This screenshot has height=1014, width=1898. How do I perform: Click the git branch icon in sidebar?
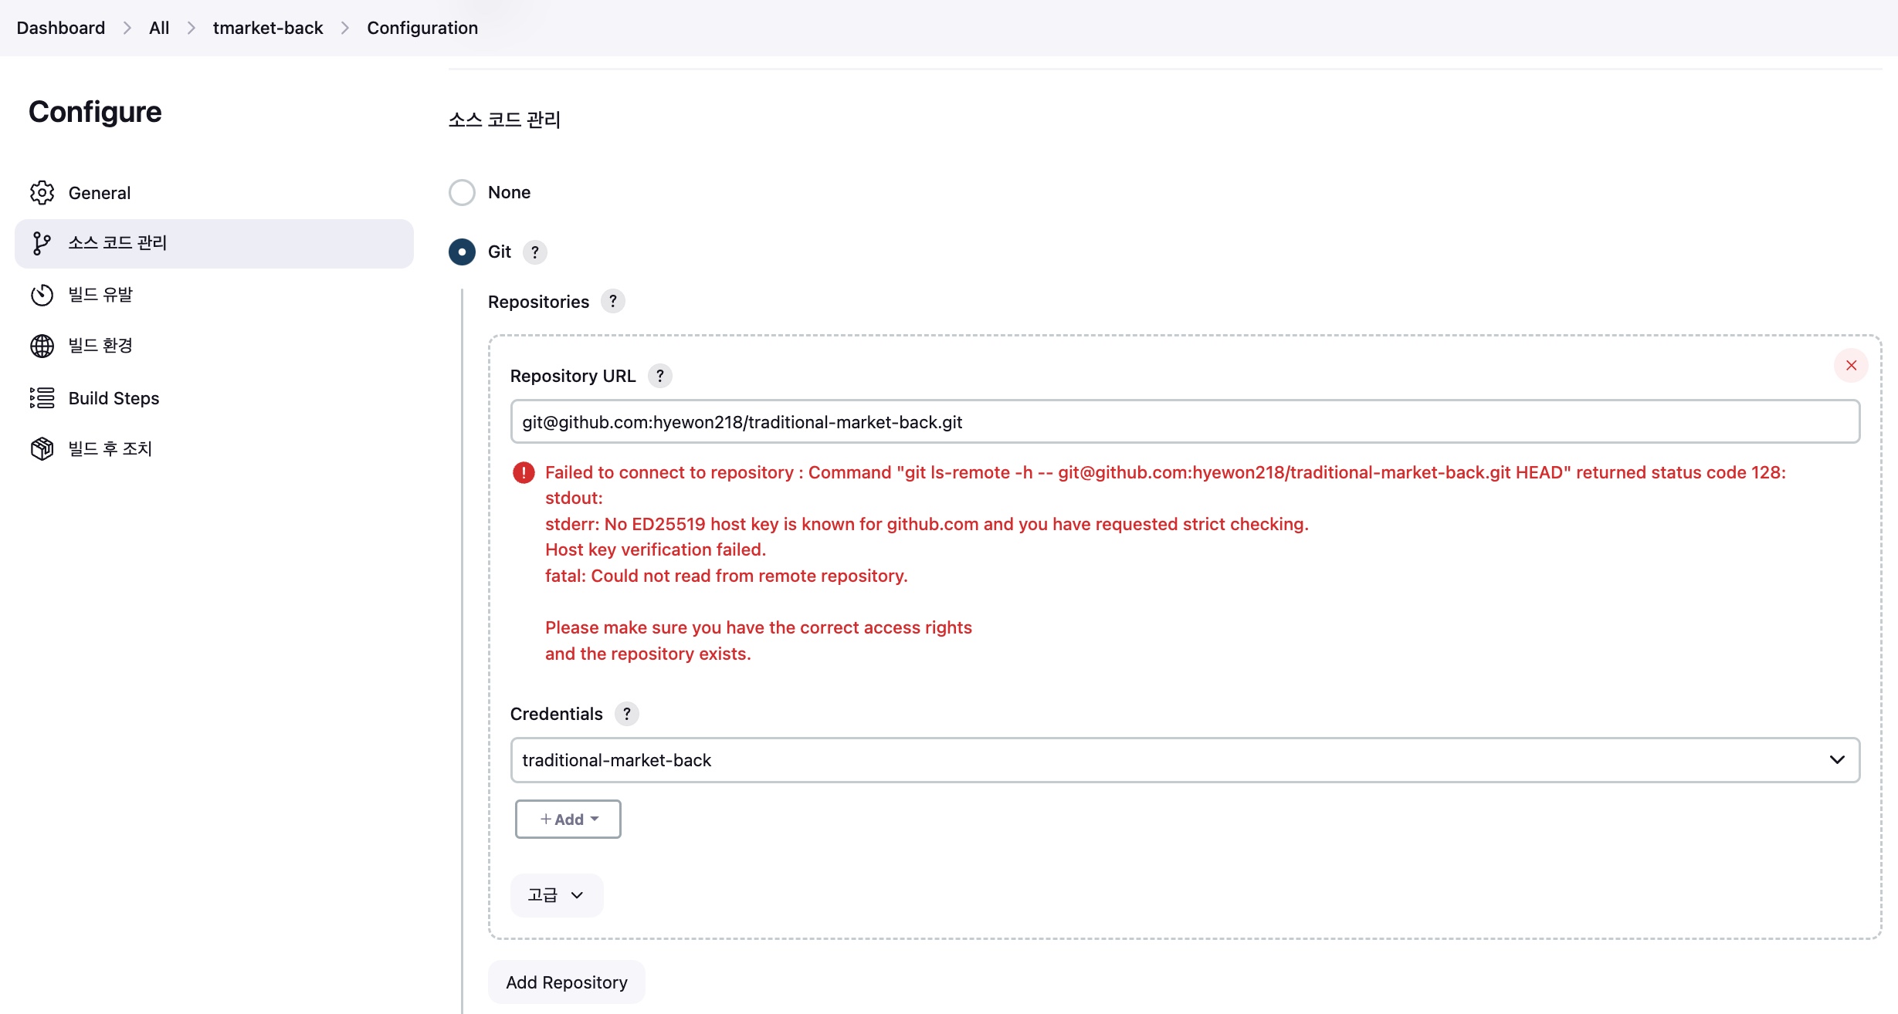pos(42,244)
